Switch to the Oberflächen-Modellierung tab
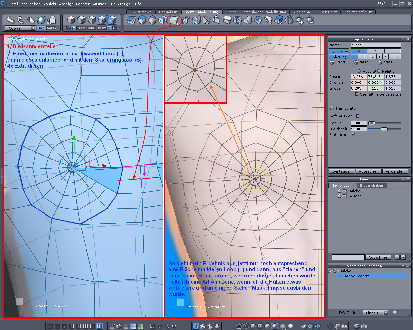Screen dimensions: 413x330 (265, 12)
